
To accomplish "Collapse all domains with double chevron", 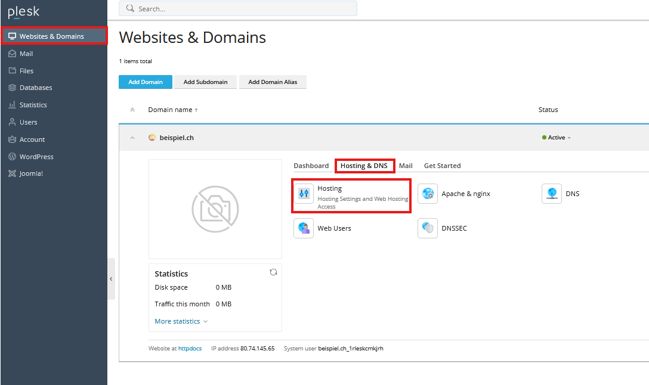I will click(132, 110).
